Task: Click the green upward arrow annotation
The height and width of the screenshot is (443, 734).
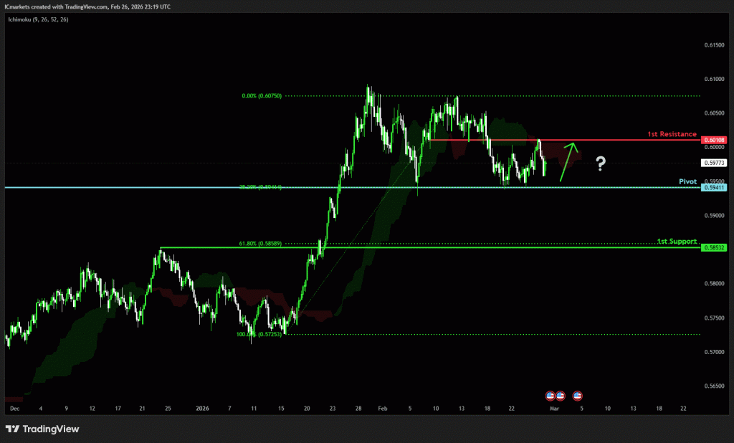Action: (x=568, y=161)
